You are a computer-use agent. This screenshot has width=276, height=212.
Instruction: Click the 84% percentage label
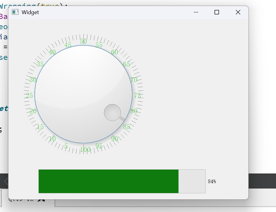click(212, 181)
